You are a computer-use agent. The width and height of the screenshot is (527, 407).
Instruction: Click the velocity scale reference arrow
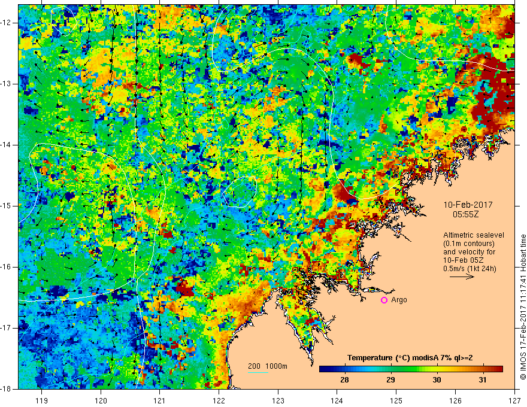(x=462, y=277)
